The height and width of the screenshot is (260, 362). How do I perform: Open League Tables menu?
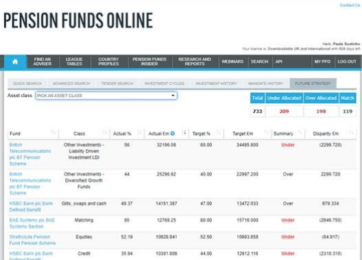tap(74, 62)
